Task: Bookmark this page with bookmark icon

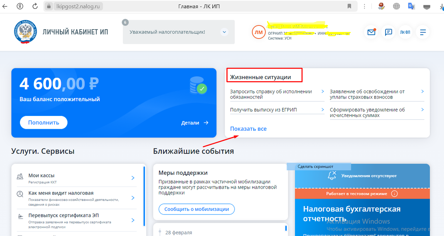Action: (x=349, y=6)
